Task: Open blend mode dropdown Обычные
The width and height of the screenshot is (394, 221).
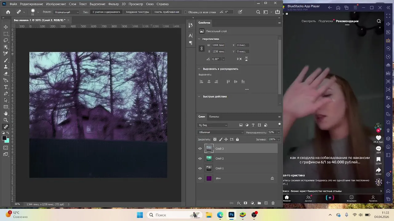Action: (221, 132)
